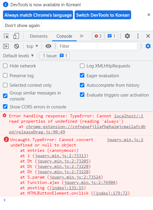Open the three-dot customize menu
Screen dimensions: 153x210
138,36
